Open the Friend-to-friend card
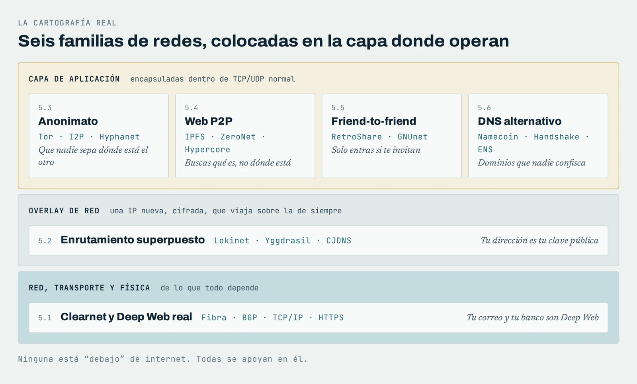637x384 pixels. click(392, 136)
